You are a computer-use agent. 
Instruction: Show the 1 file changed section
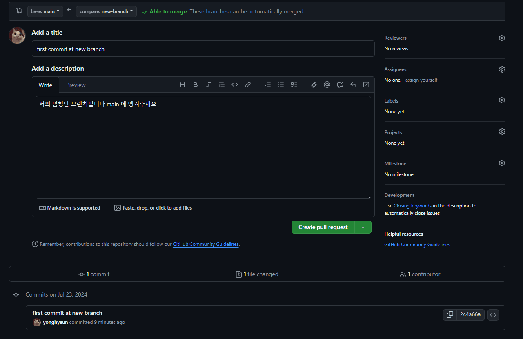(257, 274)
